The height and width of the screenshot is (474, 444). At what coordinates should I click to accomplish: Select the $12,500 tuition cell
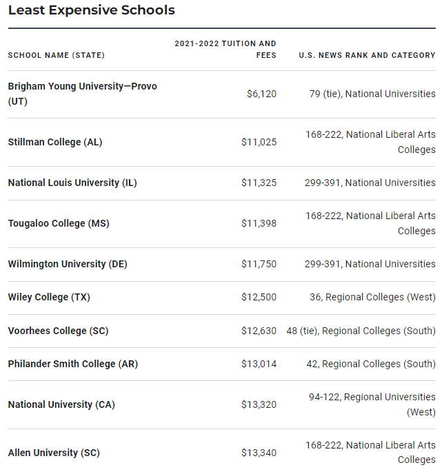click(259, 297)
